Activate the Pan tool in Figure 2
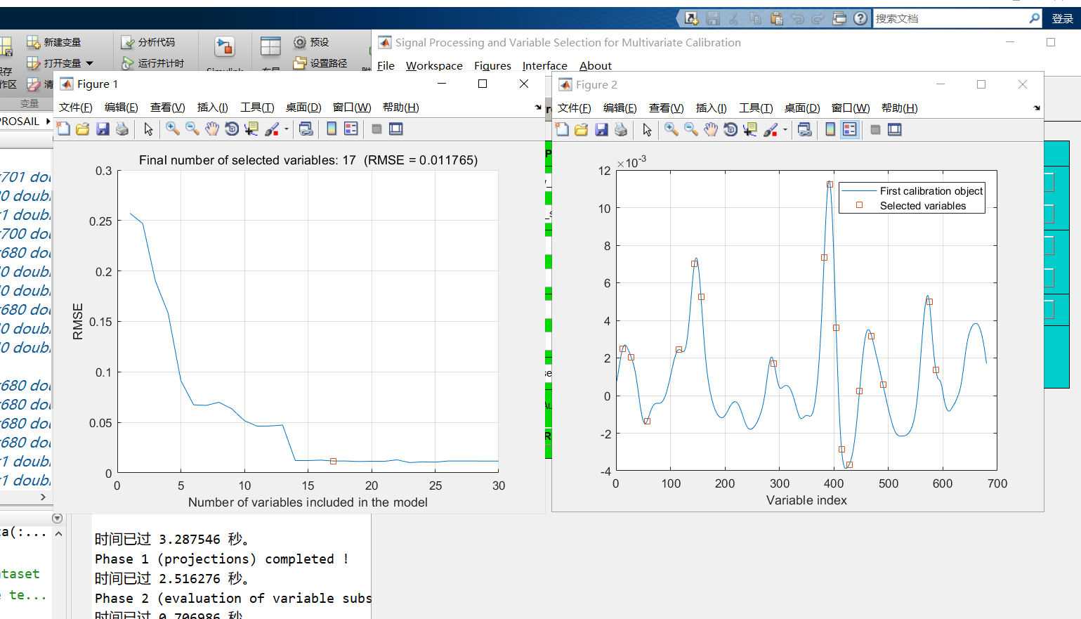This screenshot has height=619, width=1081. tap(712, 129)
